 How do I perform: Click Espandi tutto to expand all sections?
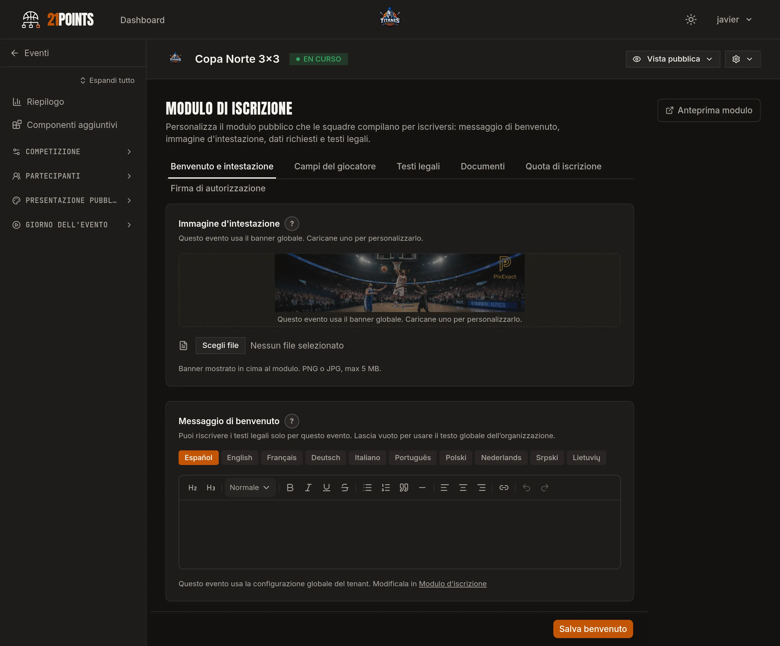(x=107, y=80)
